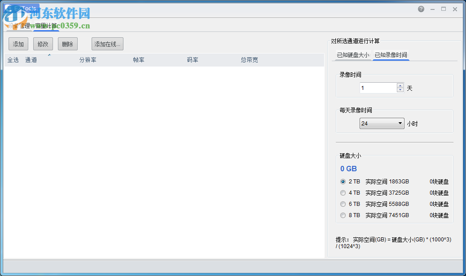
Task: Click the dropdown arrow beside the 24 value
Action: click(x=399, y=123)
